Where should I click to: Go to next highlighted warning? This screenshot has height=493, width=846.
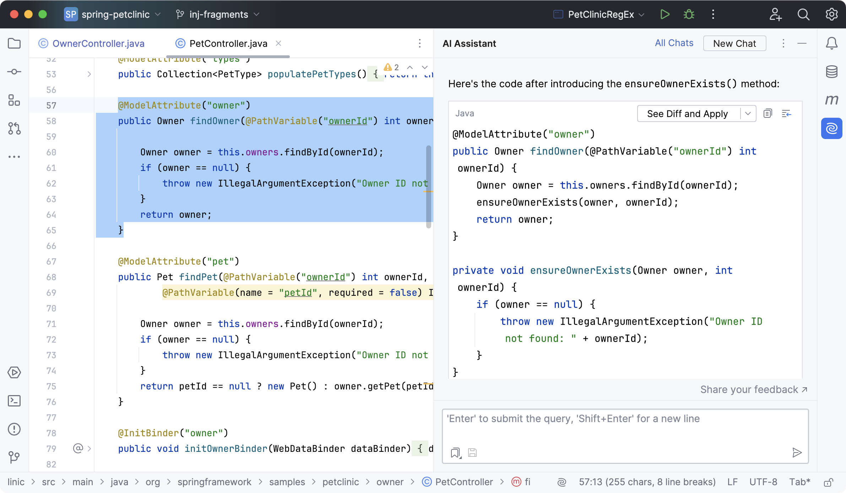(x=425, y=67)
